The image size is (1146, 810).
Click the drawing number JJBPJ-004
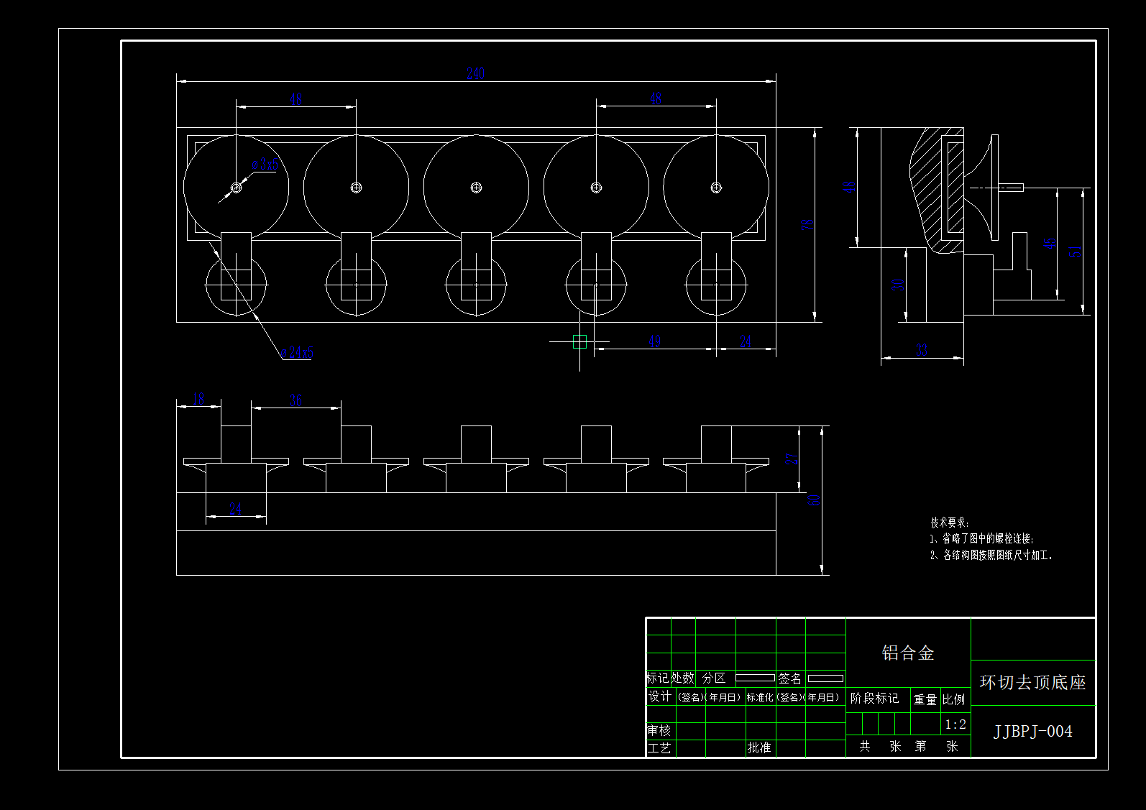click(x=1032, y=731)
